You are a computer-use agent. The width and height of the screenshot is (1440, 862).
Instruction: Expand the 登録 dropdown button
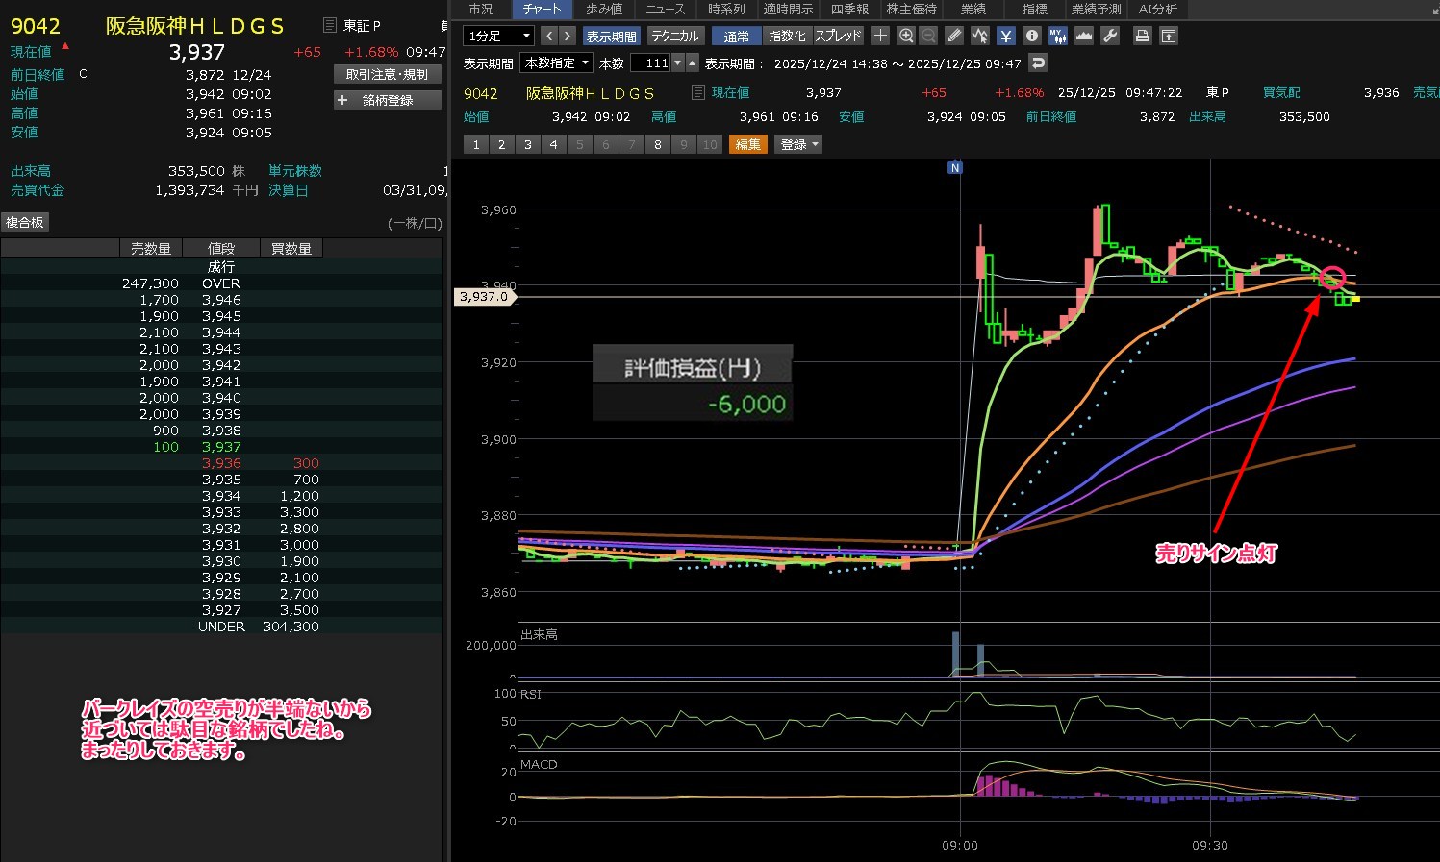[798, 144]
